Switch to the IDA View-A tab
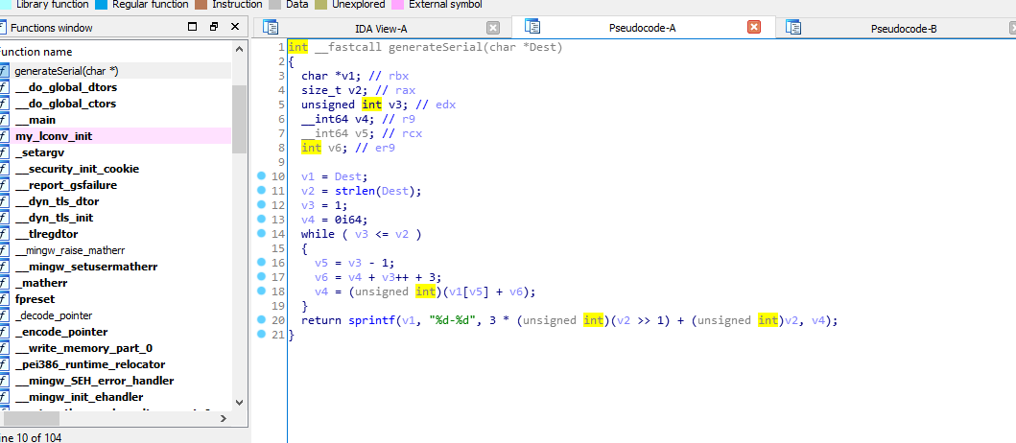 (x=381, y=28)
